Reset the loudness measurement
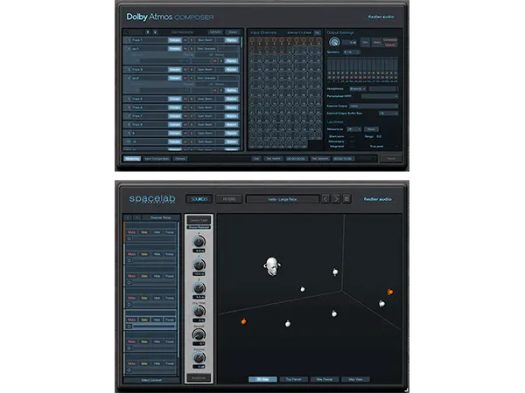 pyautogui.click(x=371, y=129)
